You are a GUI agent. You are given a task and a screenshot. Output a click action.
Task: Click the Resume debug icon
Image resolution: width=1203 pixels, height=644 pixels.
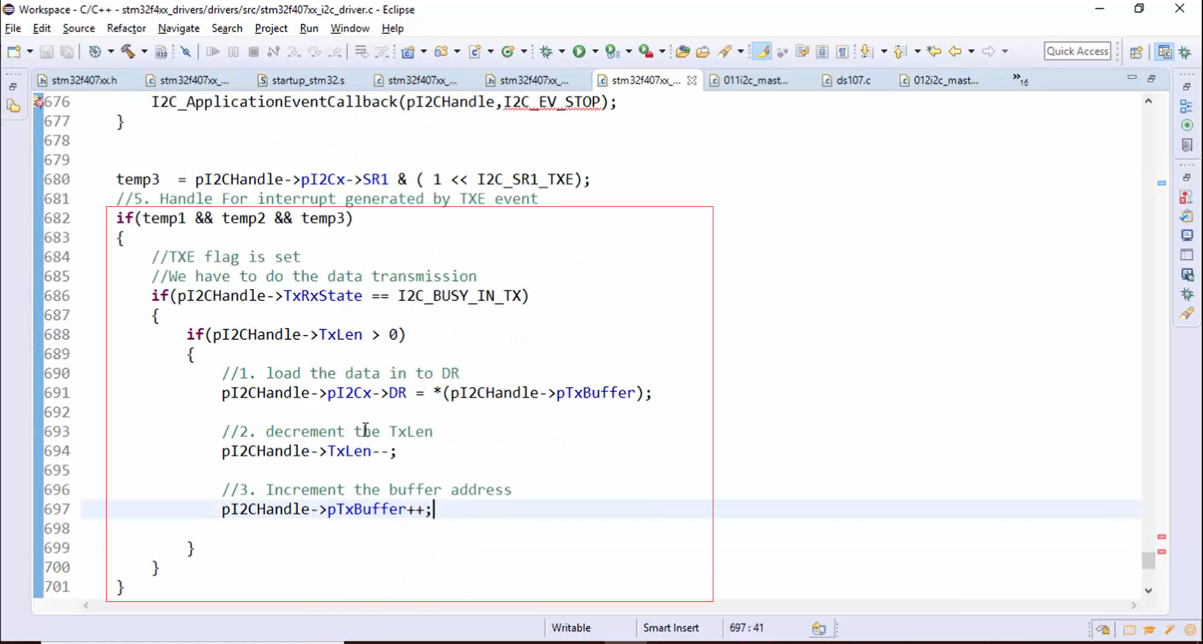[x=213, y=51]
